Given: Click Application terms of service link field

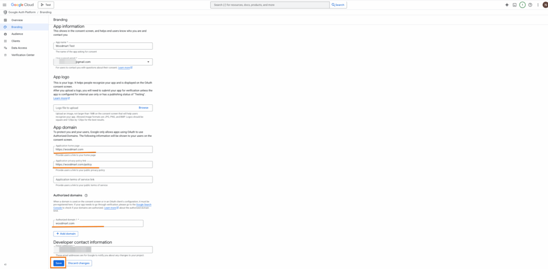Looking at the screenshot, I should coord(103,179).
